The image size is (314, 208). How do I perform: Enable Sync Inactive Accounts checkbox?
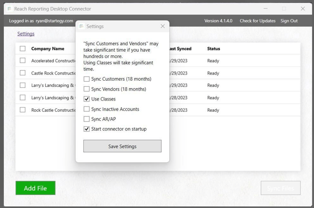pos(87,109)
